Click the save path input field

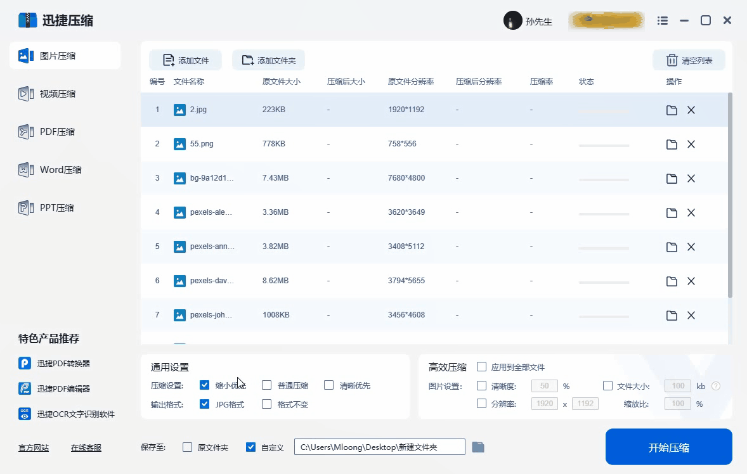380,447
